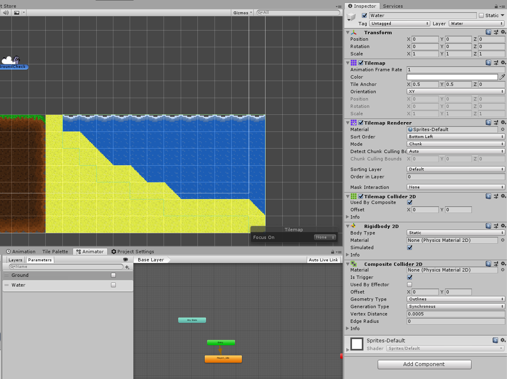Open the Body Type dropdown
Viewport: 507px width, 379px height.
tap(456, 233)
